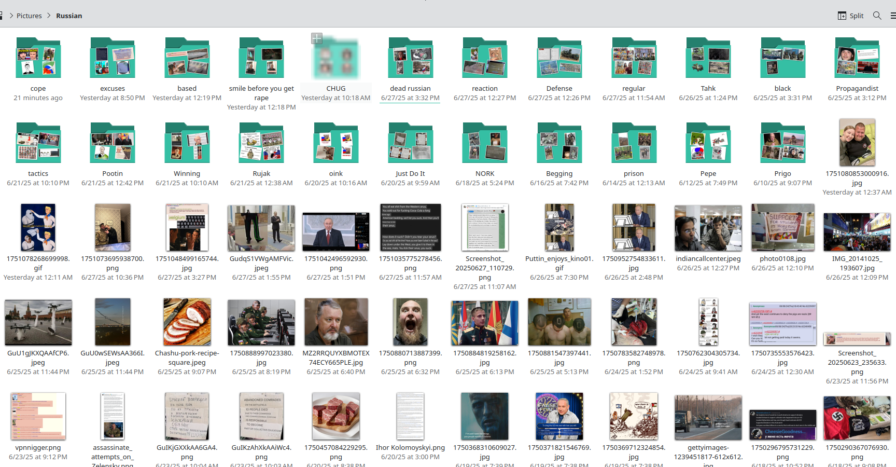Open the Winning folder
This screenshot has height=467, width=896.
click(187, 143)
